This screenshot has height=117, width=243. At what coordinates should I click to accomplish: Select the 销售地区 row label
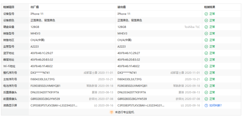[9, 40]
